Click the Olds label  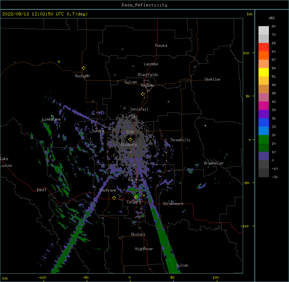pyautogui.click(x=130, y=132)
